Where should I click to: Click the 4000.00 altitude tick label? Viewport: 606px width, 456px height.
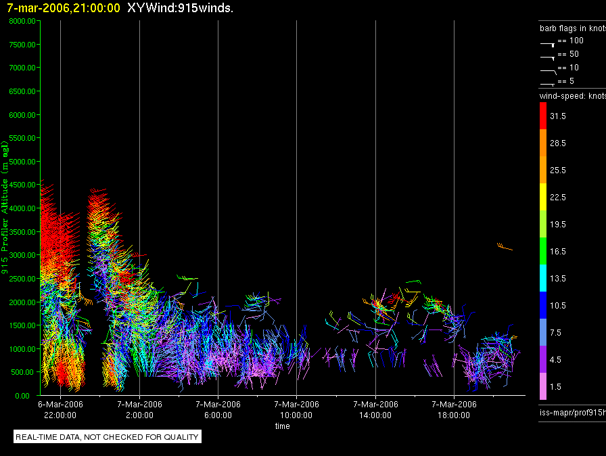22,208
